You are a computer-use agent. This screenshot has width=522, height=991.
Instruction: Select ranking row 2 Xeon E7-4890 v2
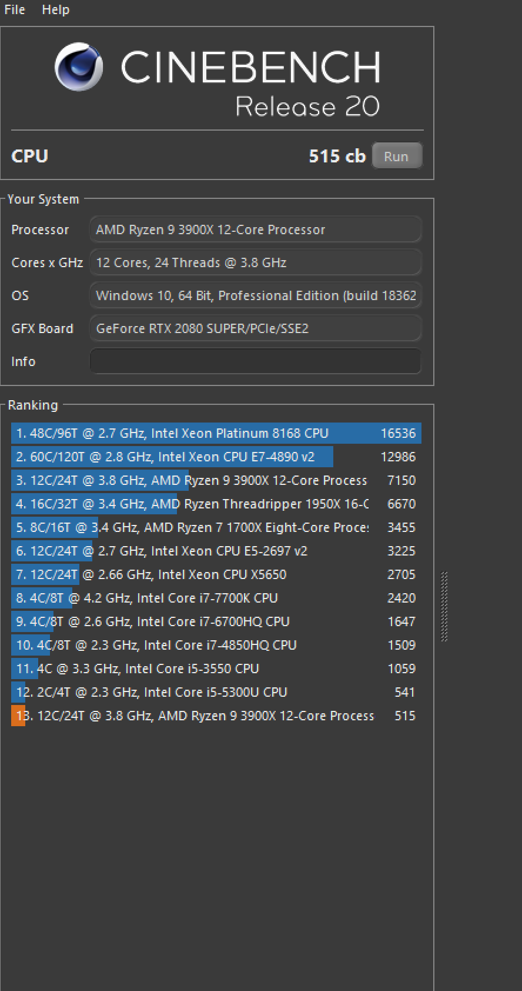click(x=216, y=457)
